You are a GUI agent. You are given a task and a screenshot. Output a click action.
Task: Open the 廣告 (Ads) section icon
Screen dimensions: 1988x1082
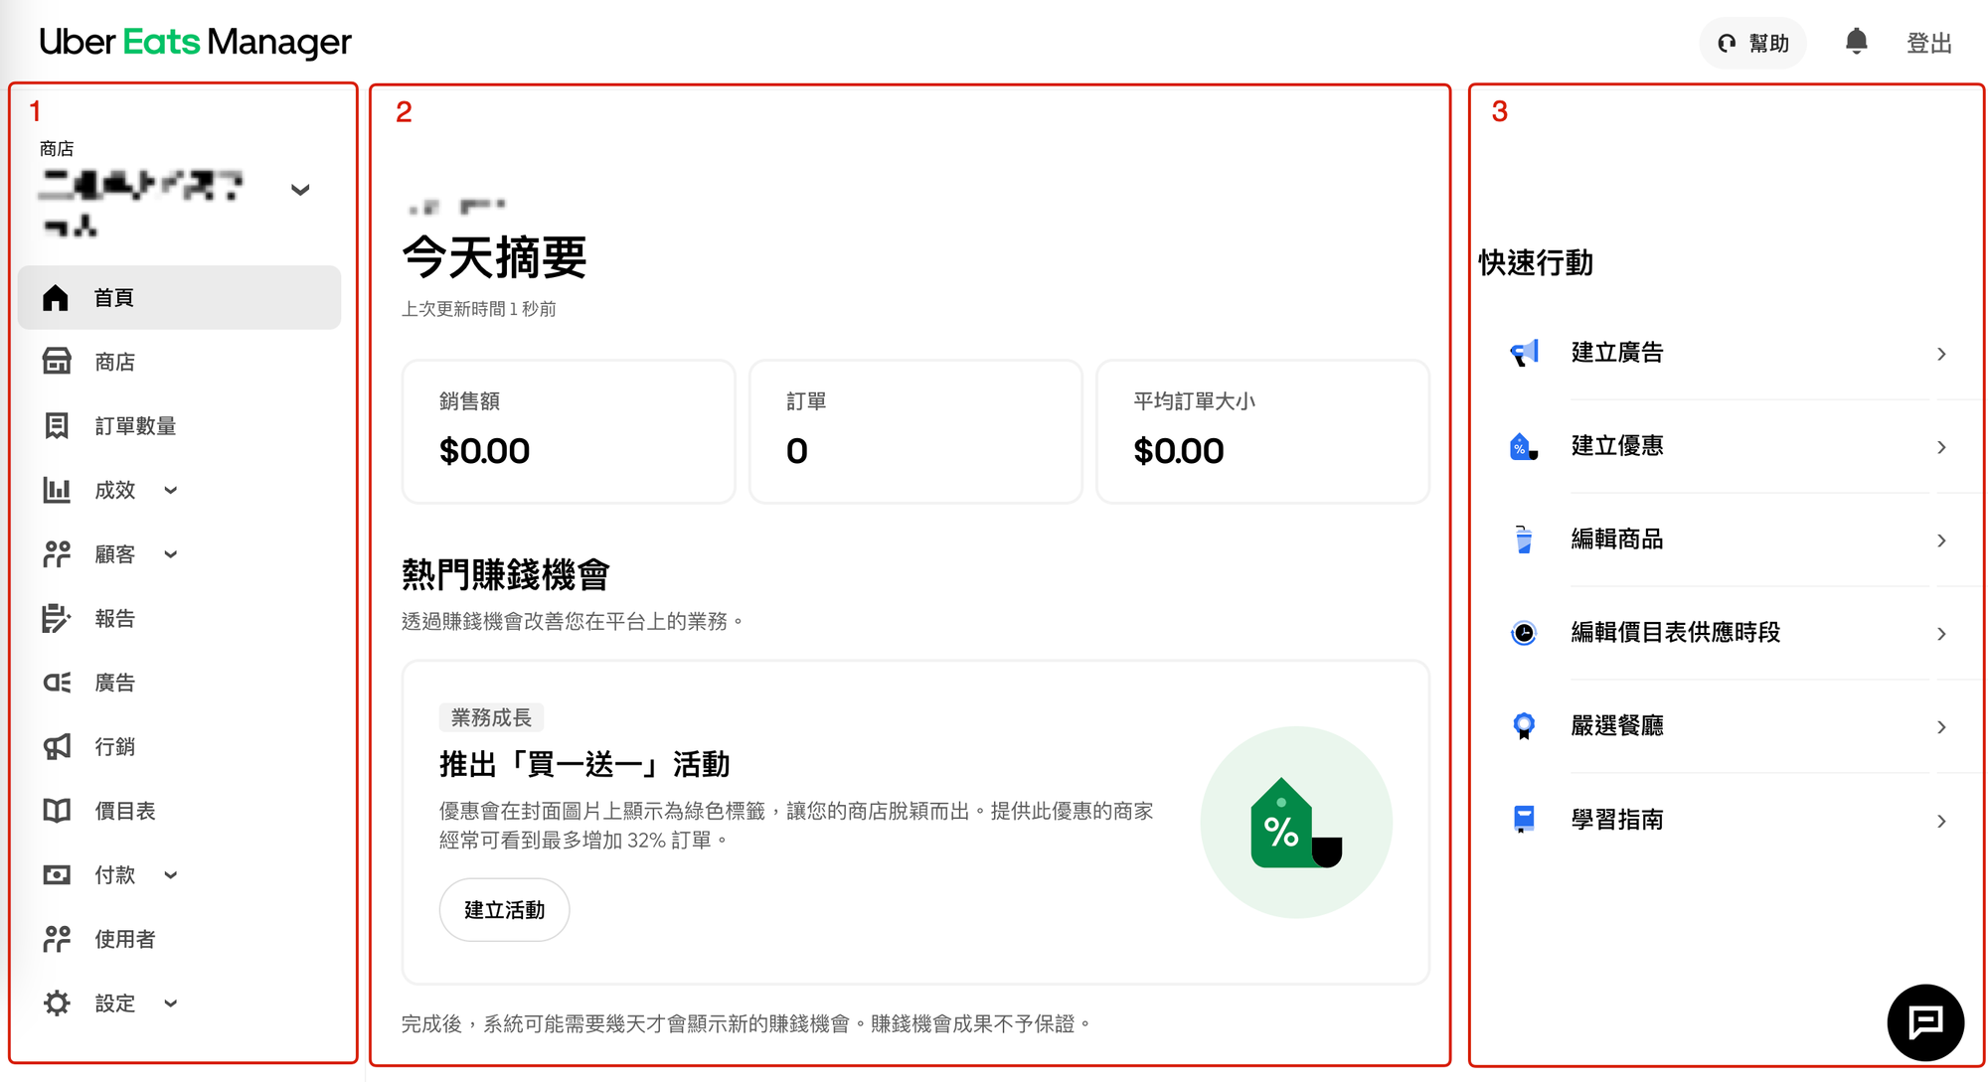click(x=57, y=682)
